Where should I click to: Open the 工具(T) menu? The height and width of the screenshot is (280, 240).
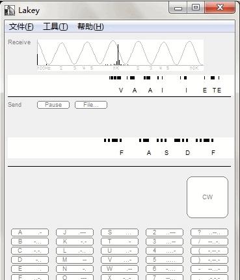(x=55, y=27)
